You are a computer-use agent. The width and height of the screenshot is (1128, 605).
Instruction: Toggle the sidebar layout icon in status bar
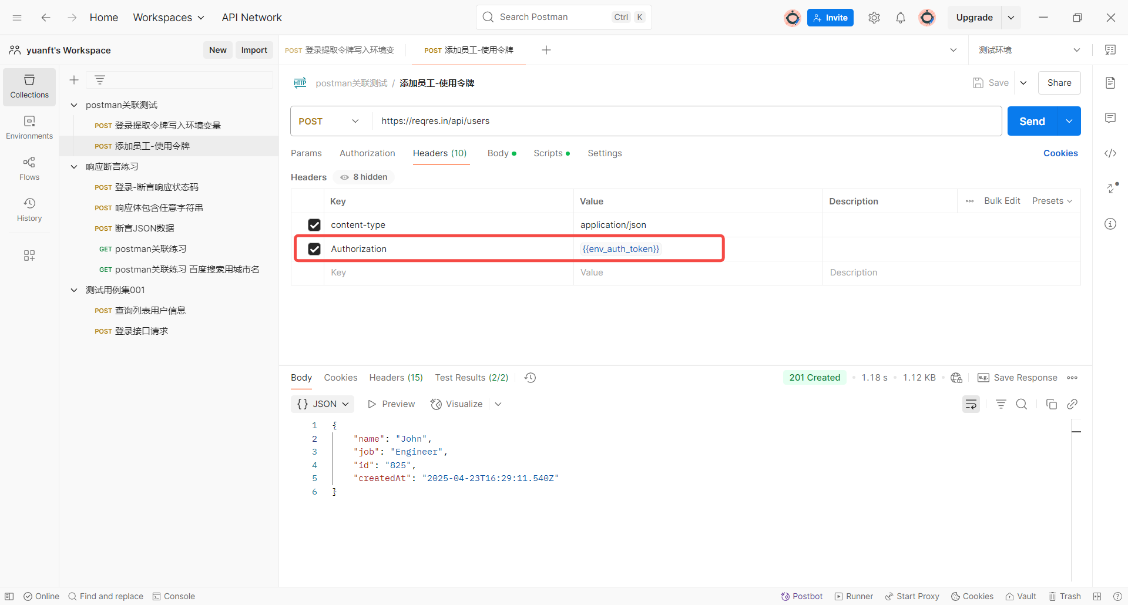tap(9, 596)
